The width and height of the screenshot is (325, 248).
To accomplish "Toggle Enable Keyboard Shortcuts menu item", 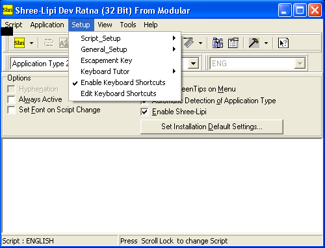I will click(x=125, y=82).
